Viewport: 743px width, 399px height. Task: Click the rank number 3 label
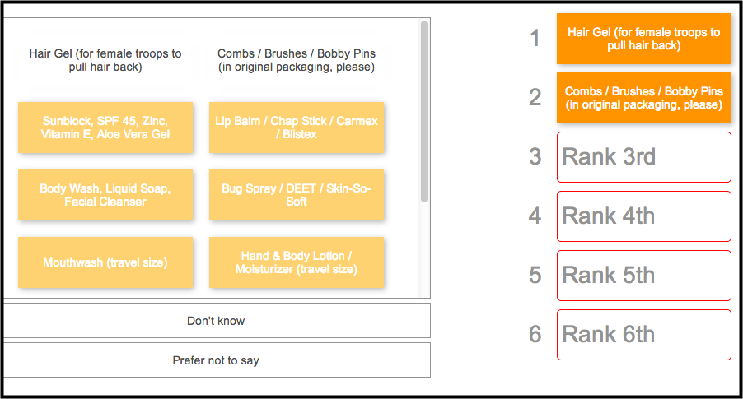(535, 156)
